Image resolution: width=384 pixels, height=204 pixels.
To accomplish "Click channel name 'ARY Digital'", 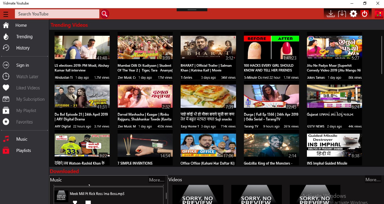I will coord(63,126).
